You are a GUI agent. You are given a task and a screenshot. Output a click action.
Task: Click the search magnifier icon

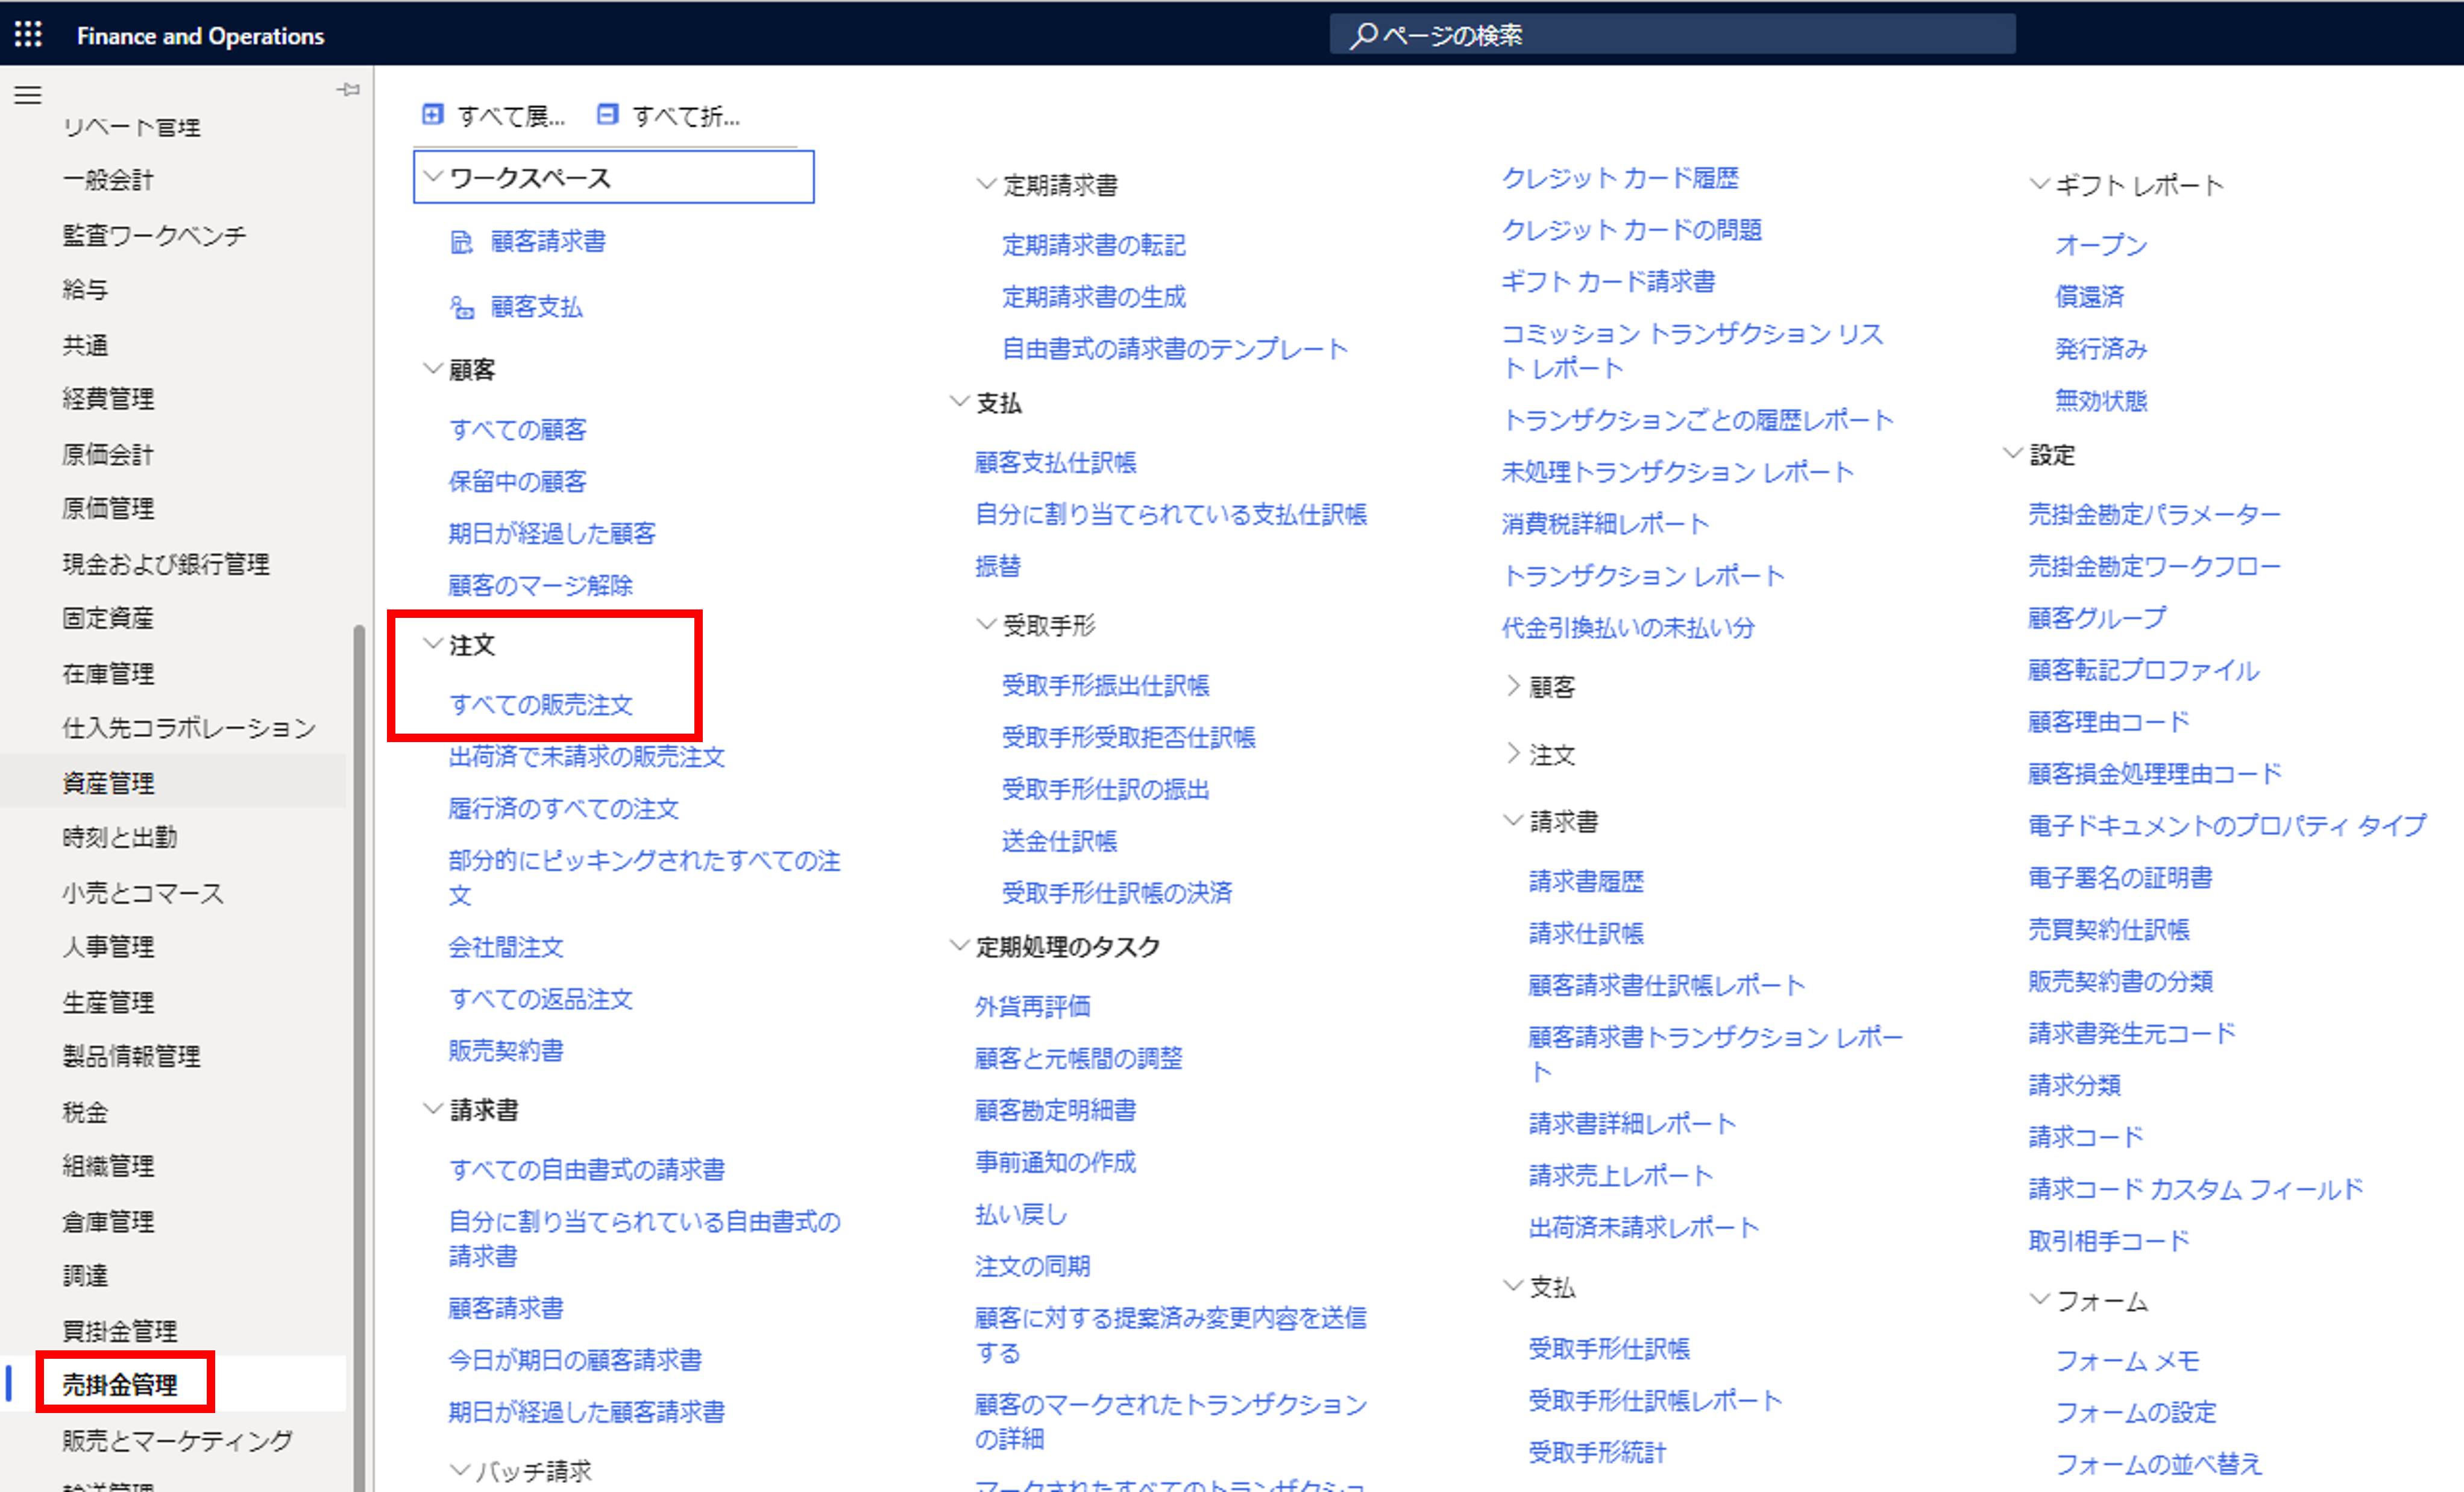[x=1363, y=35]
